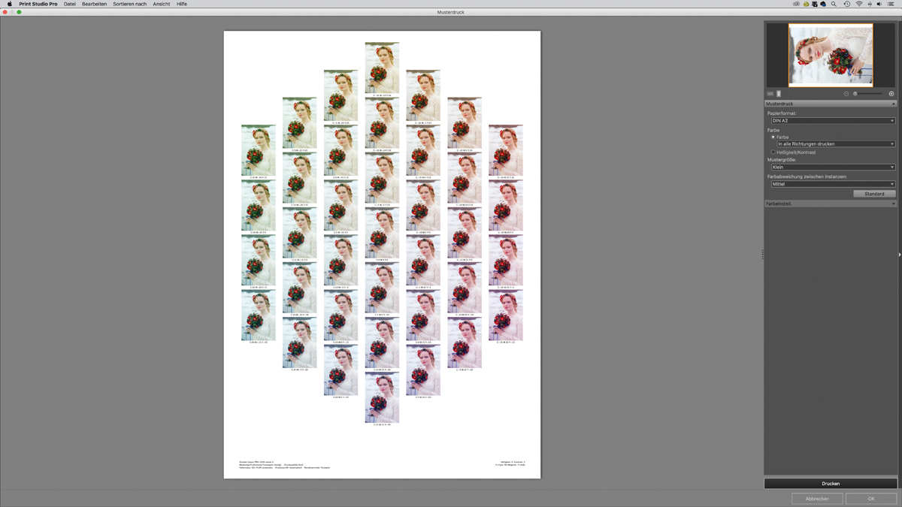Select landscape orientation view icon

point(770,94)
